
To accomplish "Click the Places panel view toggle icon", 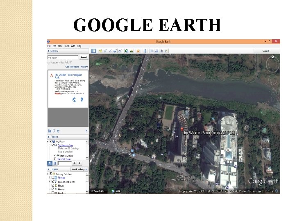I will [x=55, y=163].
